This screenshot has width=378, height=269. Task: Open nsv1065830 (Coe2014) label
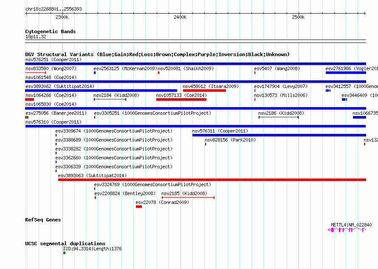click(51, 104)
